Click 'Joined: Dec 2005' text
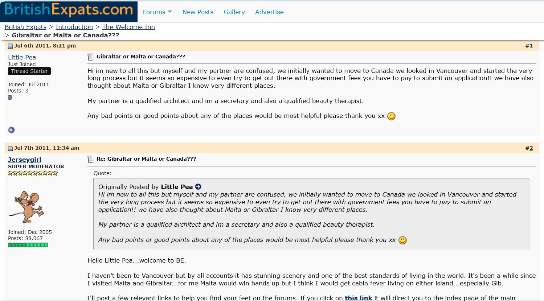 coord(30,232)
